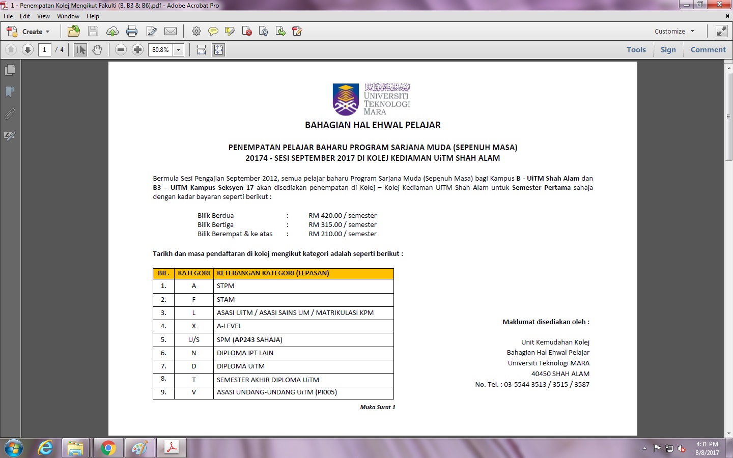Click 'RM 420.00 / semester' text

(343, 216)
